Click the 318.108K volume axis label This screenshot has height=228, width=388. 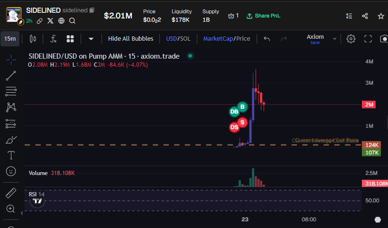(375, 184)
